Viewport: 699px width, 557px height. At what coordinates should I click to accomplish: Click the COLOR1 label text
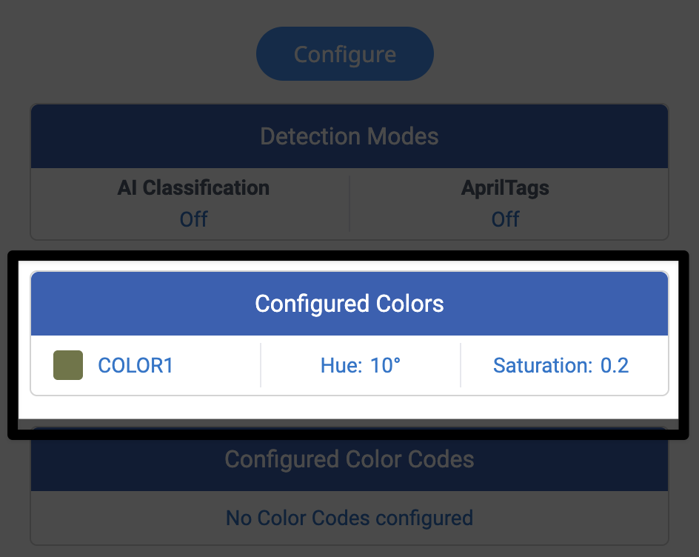136,365
